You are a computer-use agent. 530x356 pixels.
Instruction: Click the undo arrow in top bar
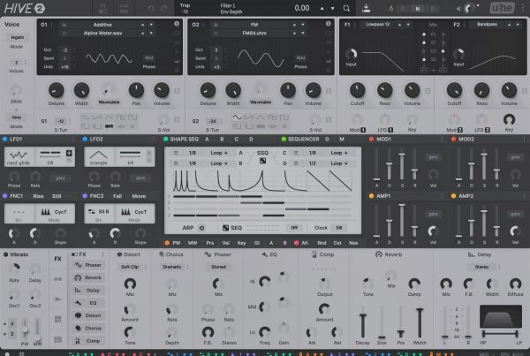(151, 8)
